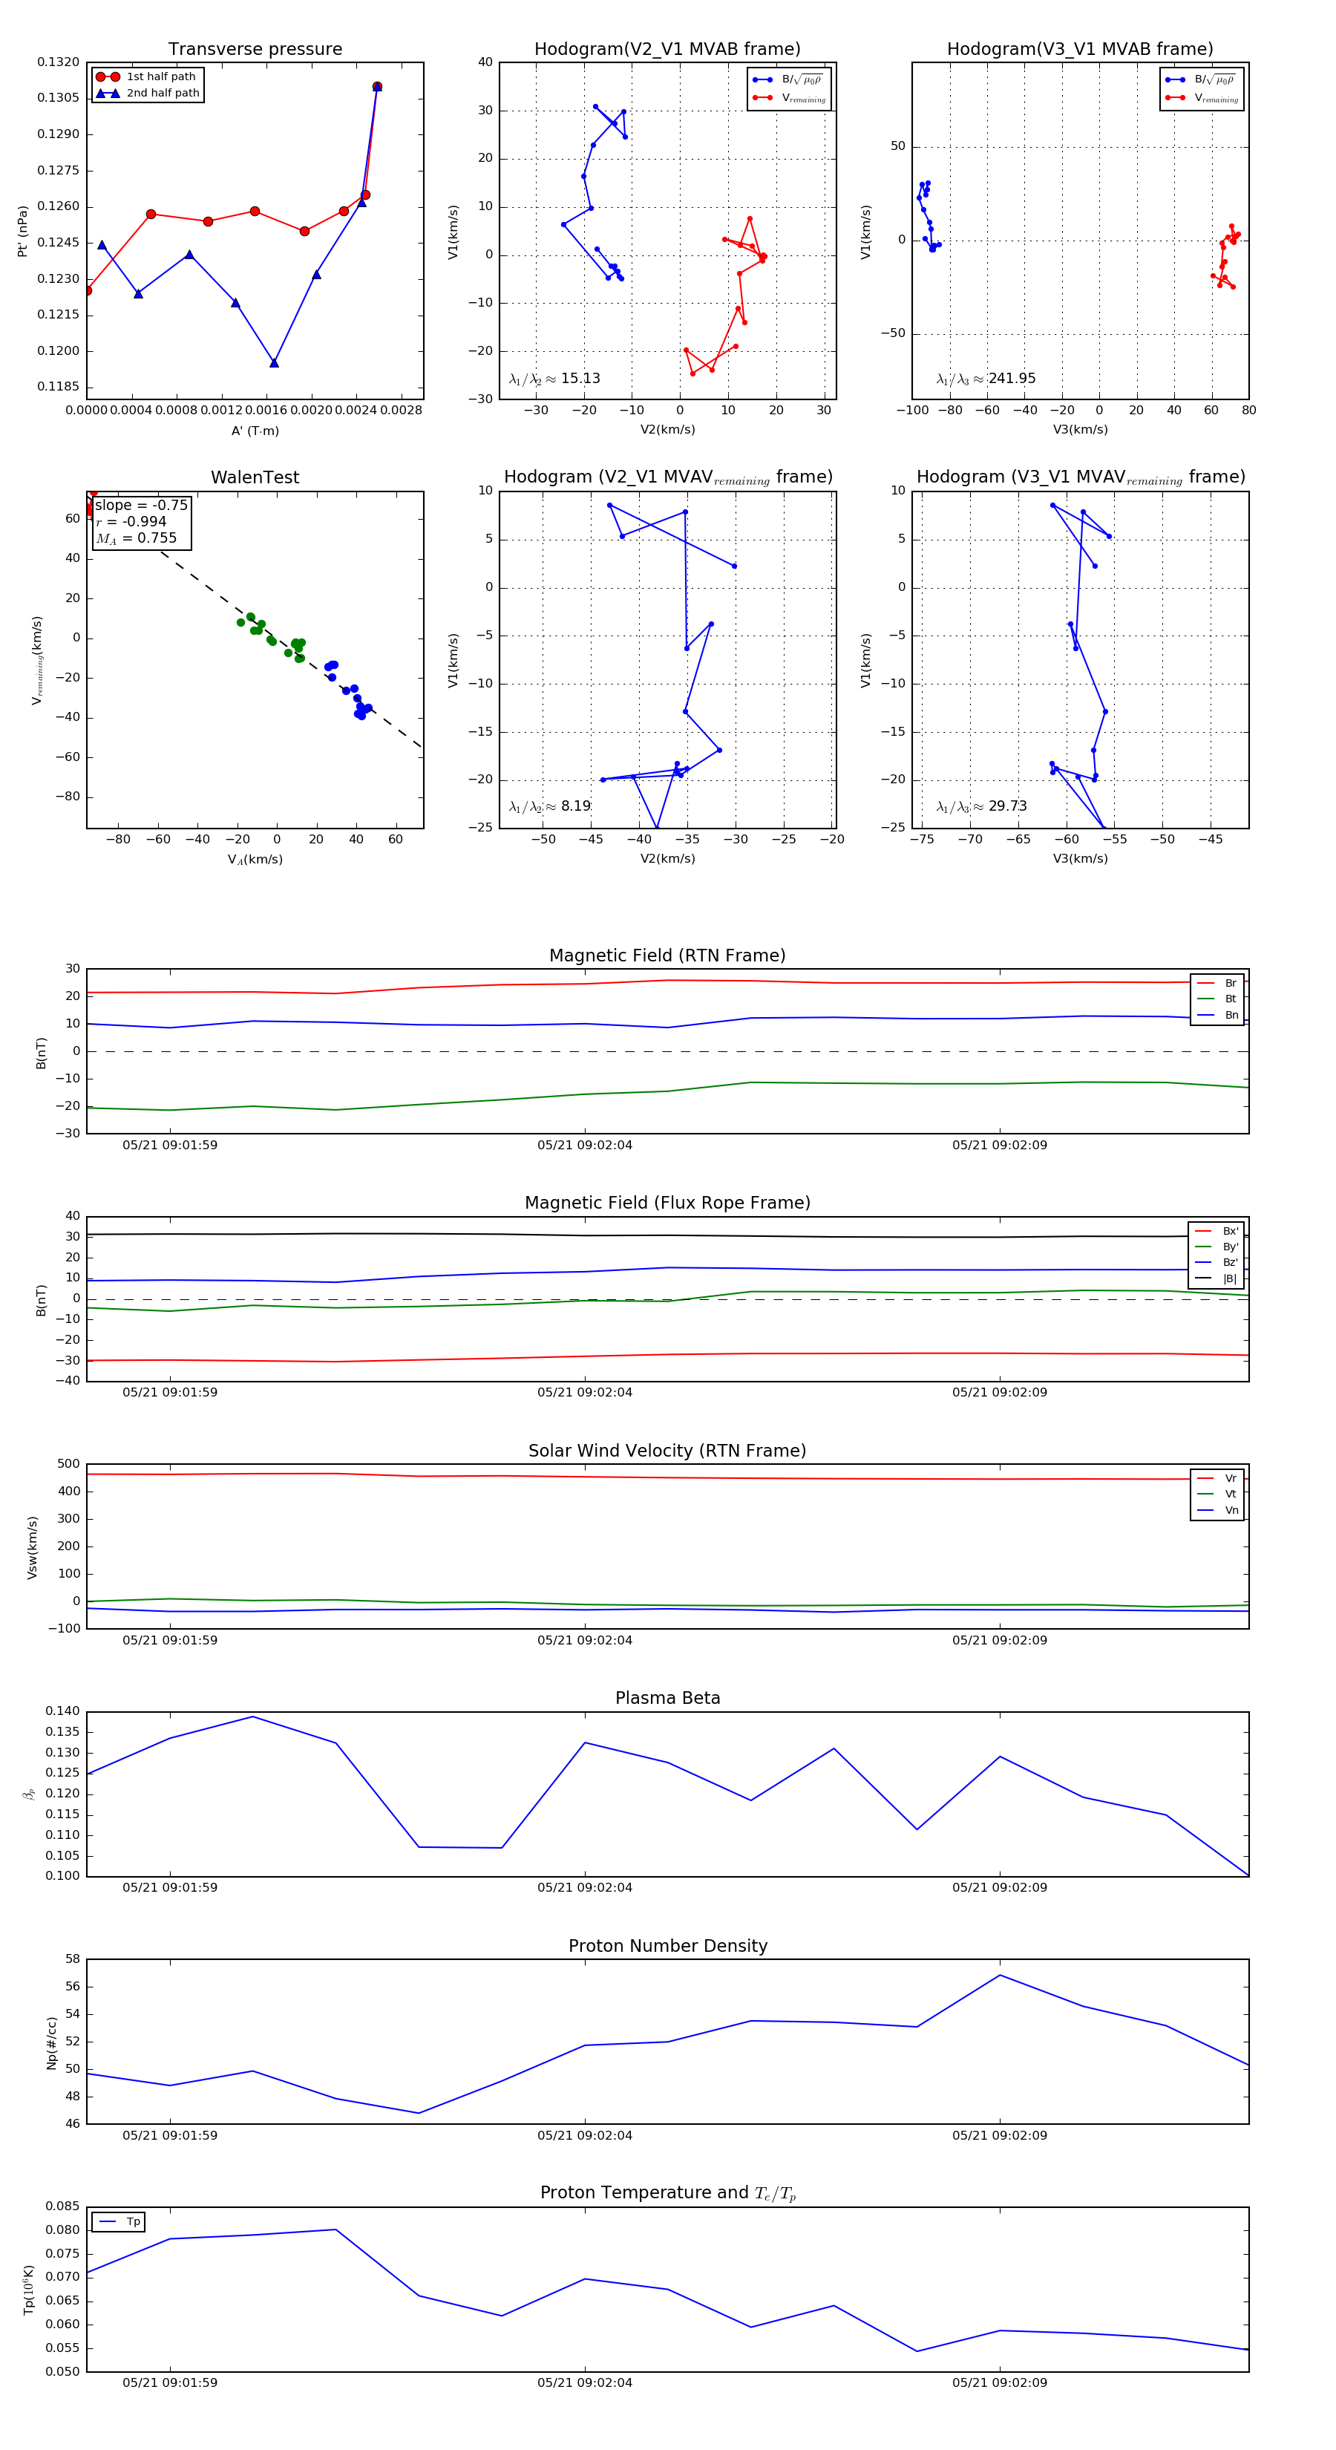The width and height of the screenshot is (1336, 2450).
Task: Select the Bt legend entry
Action: 1217,999
